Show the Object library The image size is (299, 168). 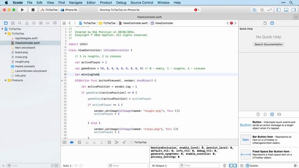pos(272,114)
